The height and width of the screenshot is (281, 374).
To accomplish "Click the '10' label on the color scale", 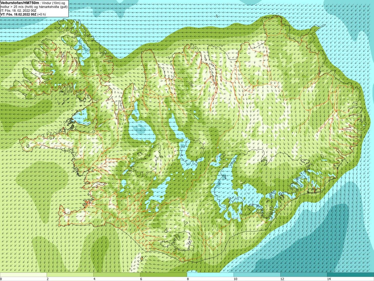I will click(x=235, y=279).
